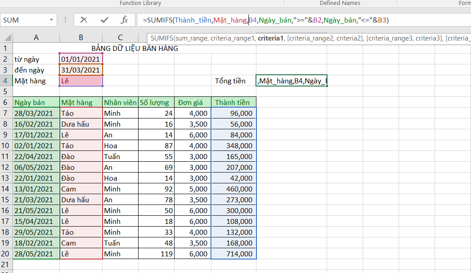Select column B header

[x=81, y=37]
